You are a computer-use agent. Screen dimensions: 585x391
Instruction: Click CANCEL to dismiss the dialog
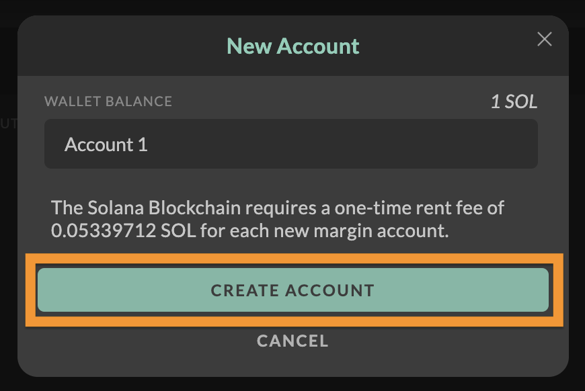point(292,341)
